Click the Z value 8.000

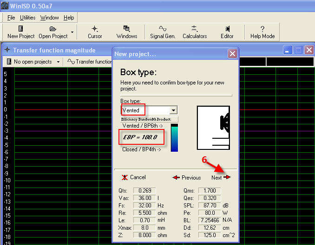pyautogui.click(x=144, y=235)
